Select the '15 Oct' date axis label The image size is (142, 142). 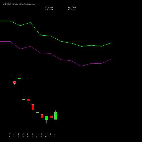[x=18, y=135]
